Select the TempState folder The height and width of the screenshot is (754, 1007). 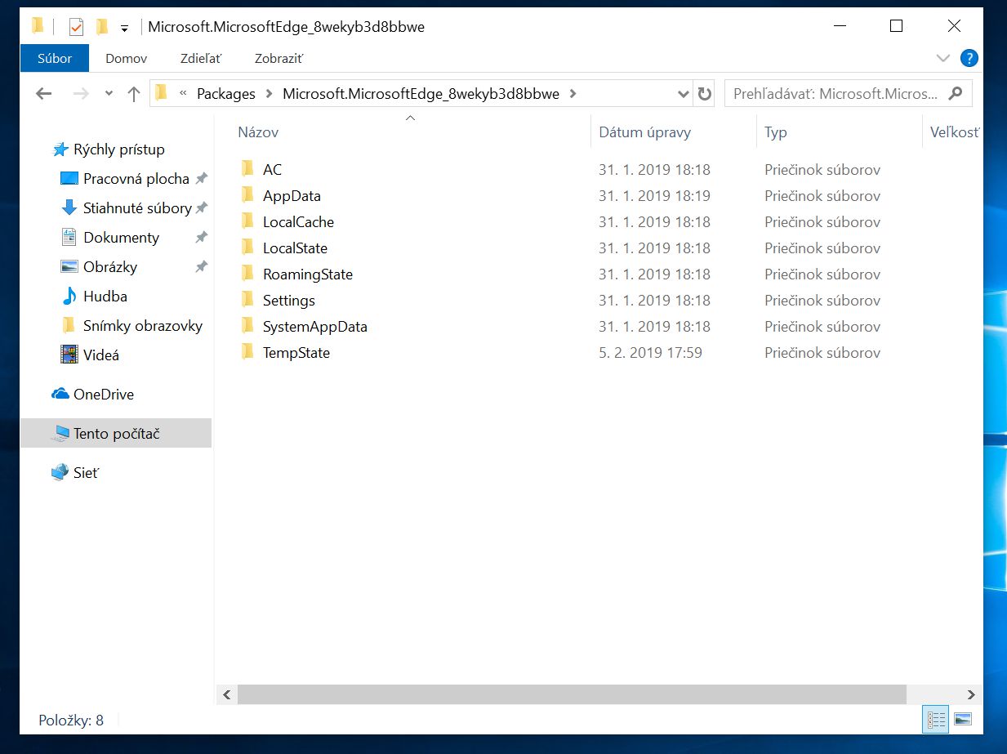296,353
